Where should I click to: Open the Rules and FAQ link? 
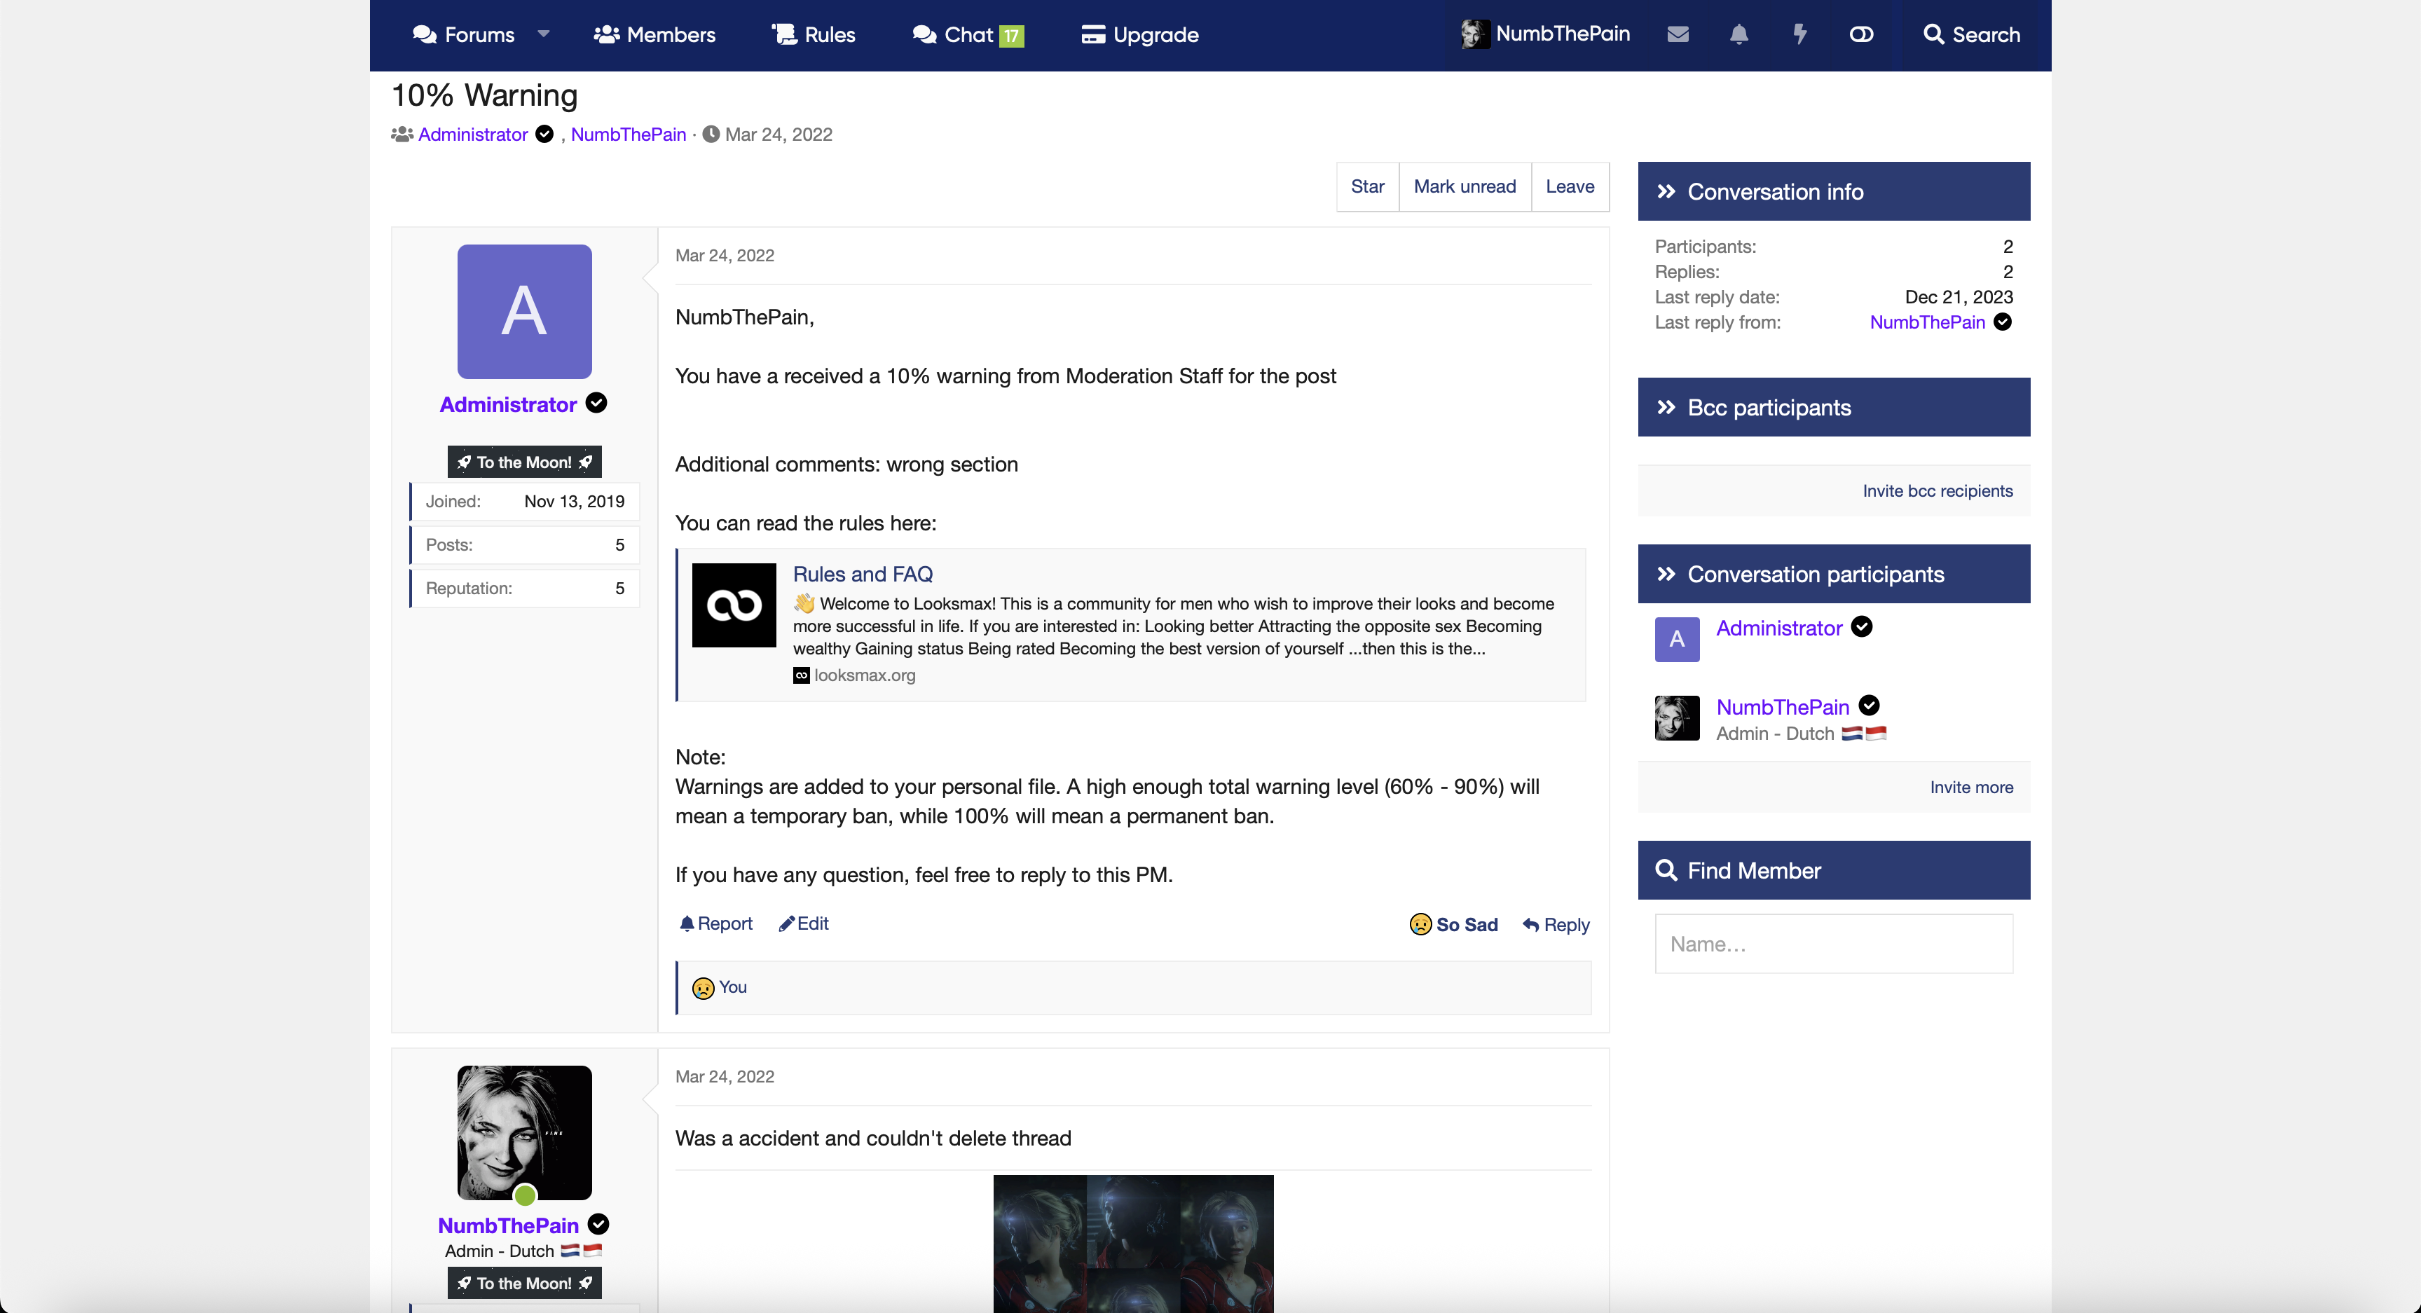coord(863,575)
